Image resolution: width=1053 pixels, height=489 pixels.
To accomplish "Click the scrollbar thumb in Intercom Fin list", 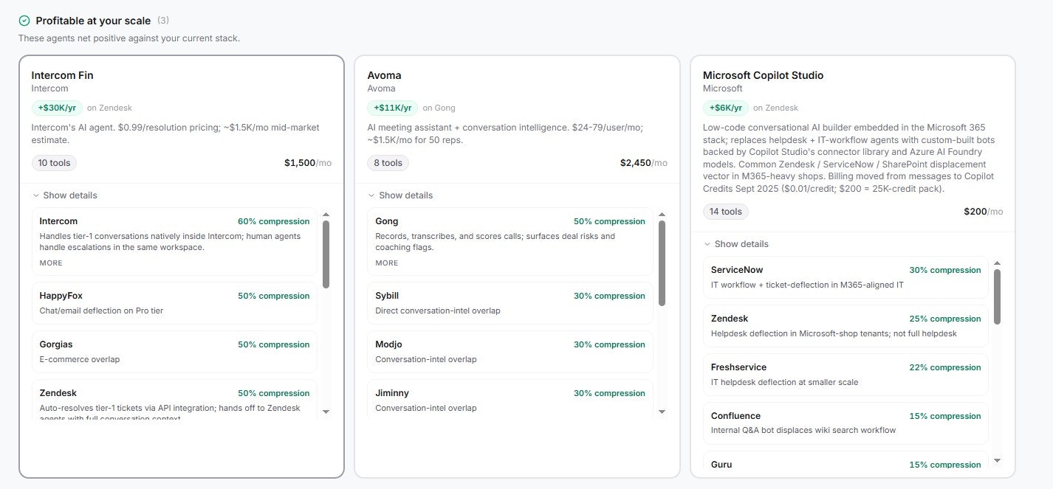I will pyautogui.click(x=326, y=254).
